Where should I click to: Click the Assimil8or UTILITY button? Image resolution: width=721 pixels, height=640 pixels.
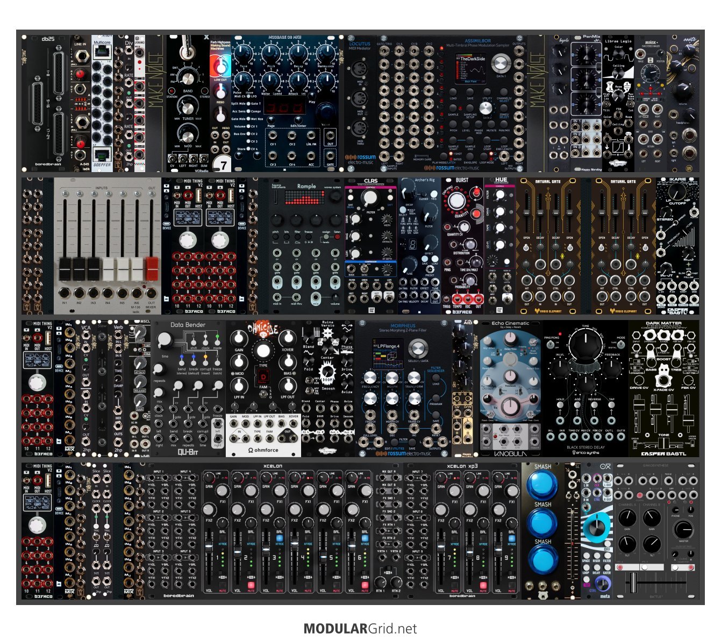point(487,91)
